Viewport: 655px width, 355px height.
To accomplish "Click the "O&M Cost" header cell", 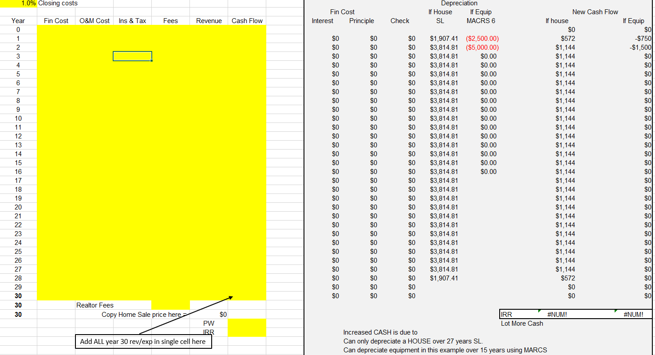I will 95,20.
